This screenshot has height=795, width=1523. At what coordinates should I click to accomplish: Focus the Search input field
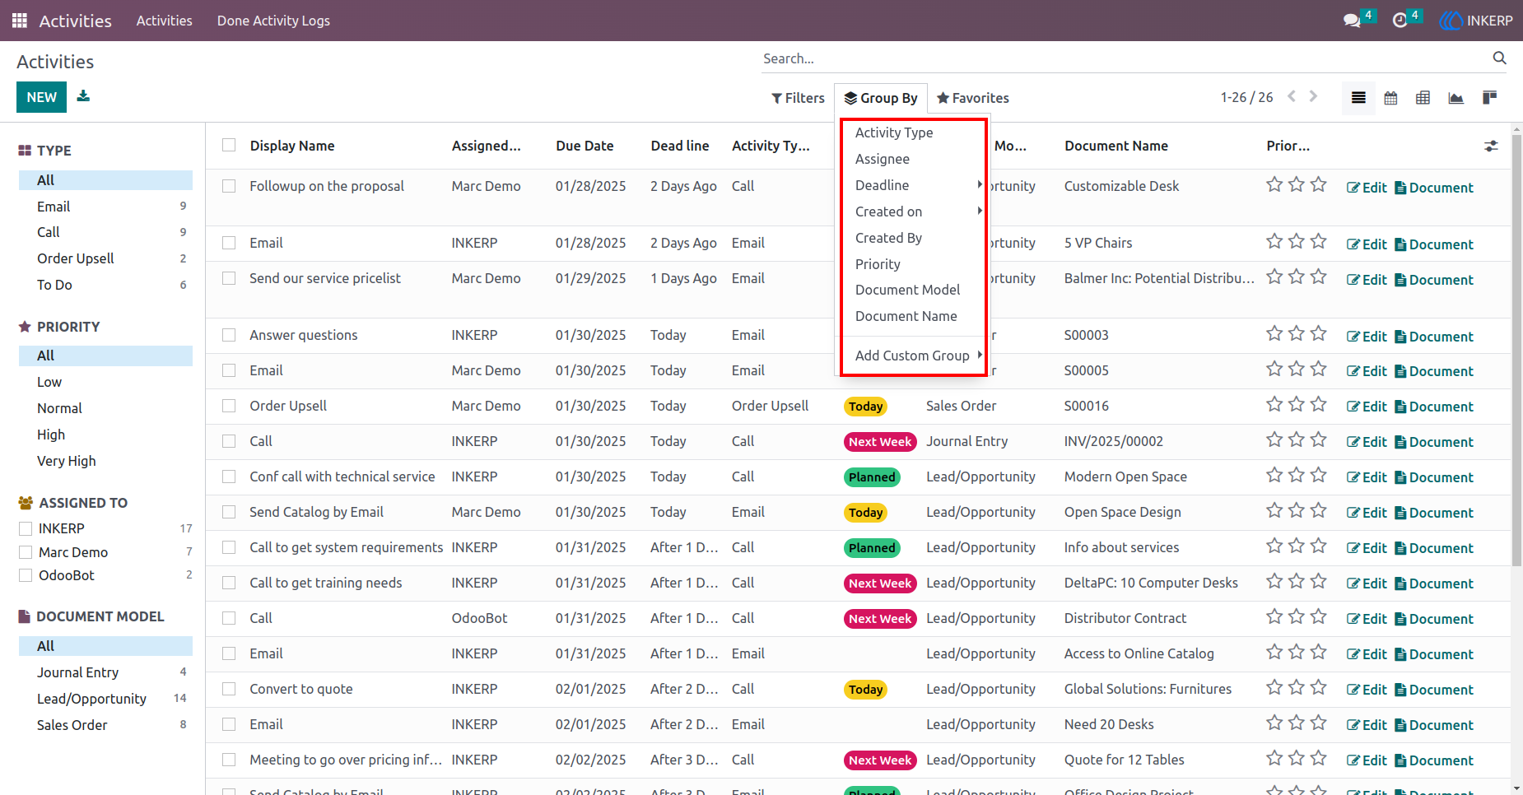coord(1124,58)
